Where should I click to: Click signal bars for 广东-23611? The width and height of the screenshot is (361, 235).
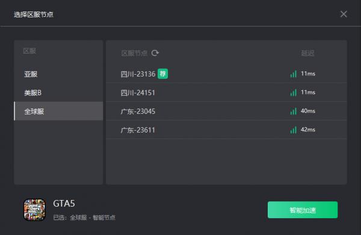[294, 130]
